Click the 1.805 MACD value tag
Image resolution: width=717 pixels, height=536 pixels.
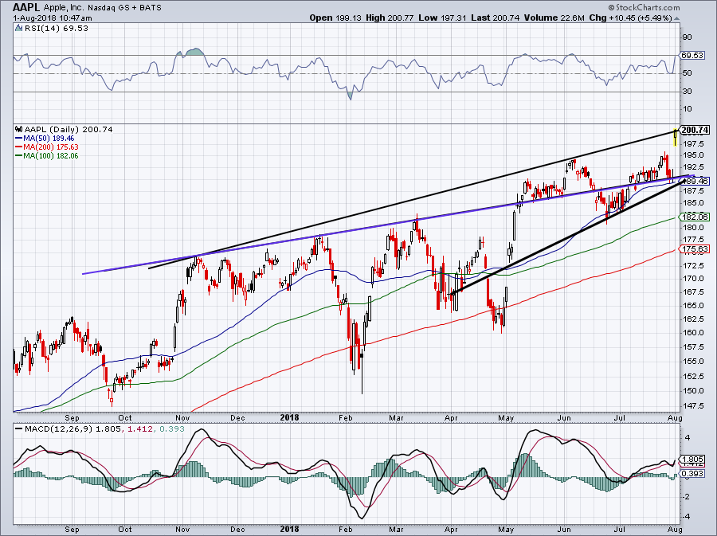692,460
